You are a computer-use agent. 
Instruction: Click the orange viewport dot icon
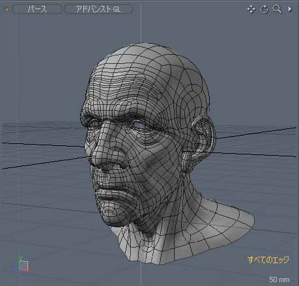tap(7, 9)
